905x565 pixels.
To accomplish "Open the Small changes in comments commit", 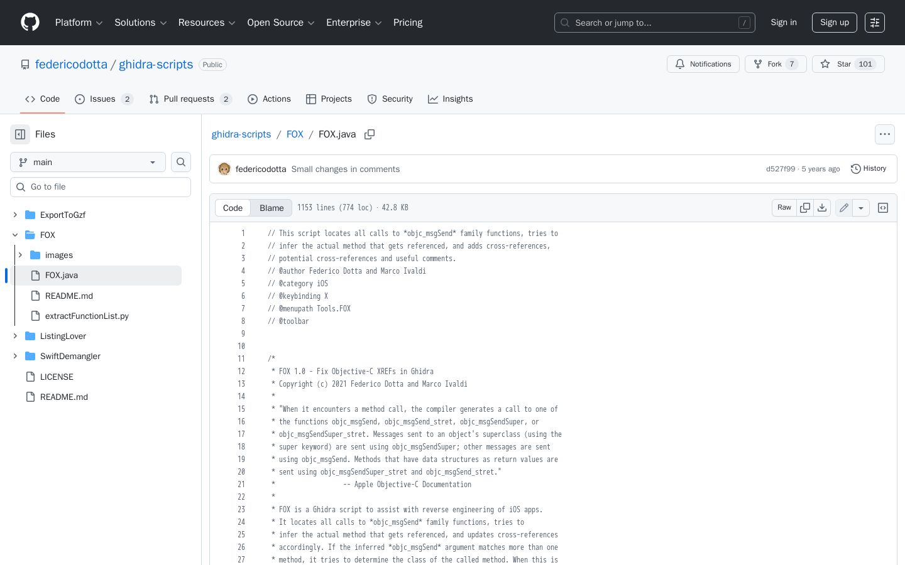I will pos(346,169).
